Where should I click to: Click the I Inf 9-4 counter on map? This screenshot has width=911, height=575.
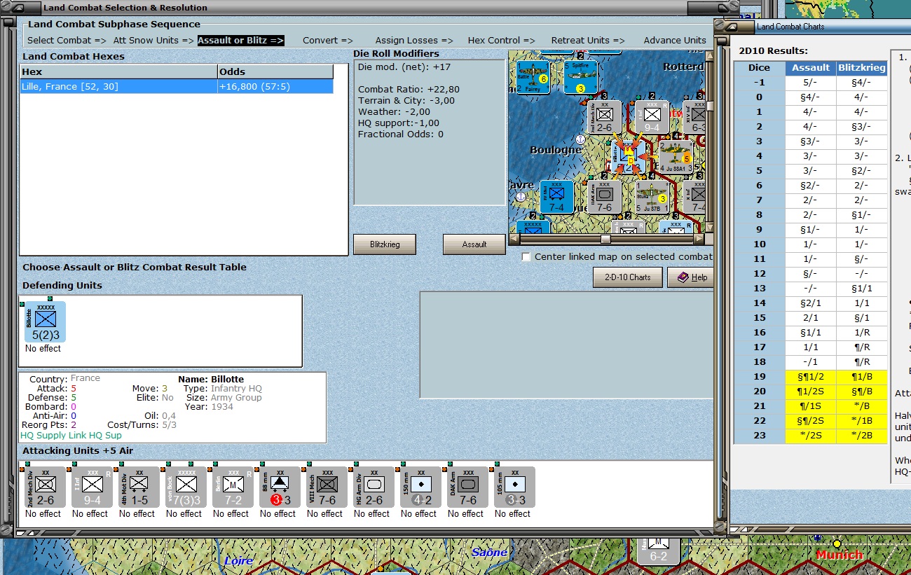click(x=652, y=117)
